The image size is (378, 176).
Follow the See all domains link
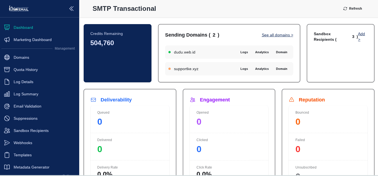[277, 35]
